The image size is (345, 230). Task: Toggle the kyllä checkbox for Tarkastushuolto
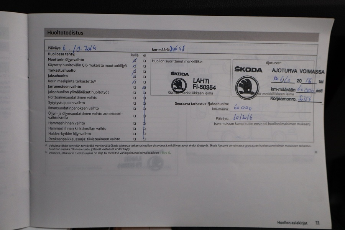(135, 71)
